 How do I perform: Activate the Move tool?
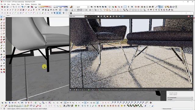1,37
